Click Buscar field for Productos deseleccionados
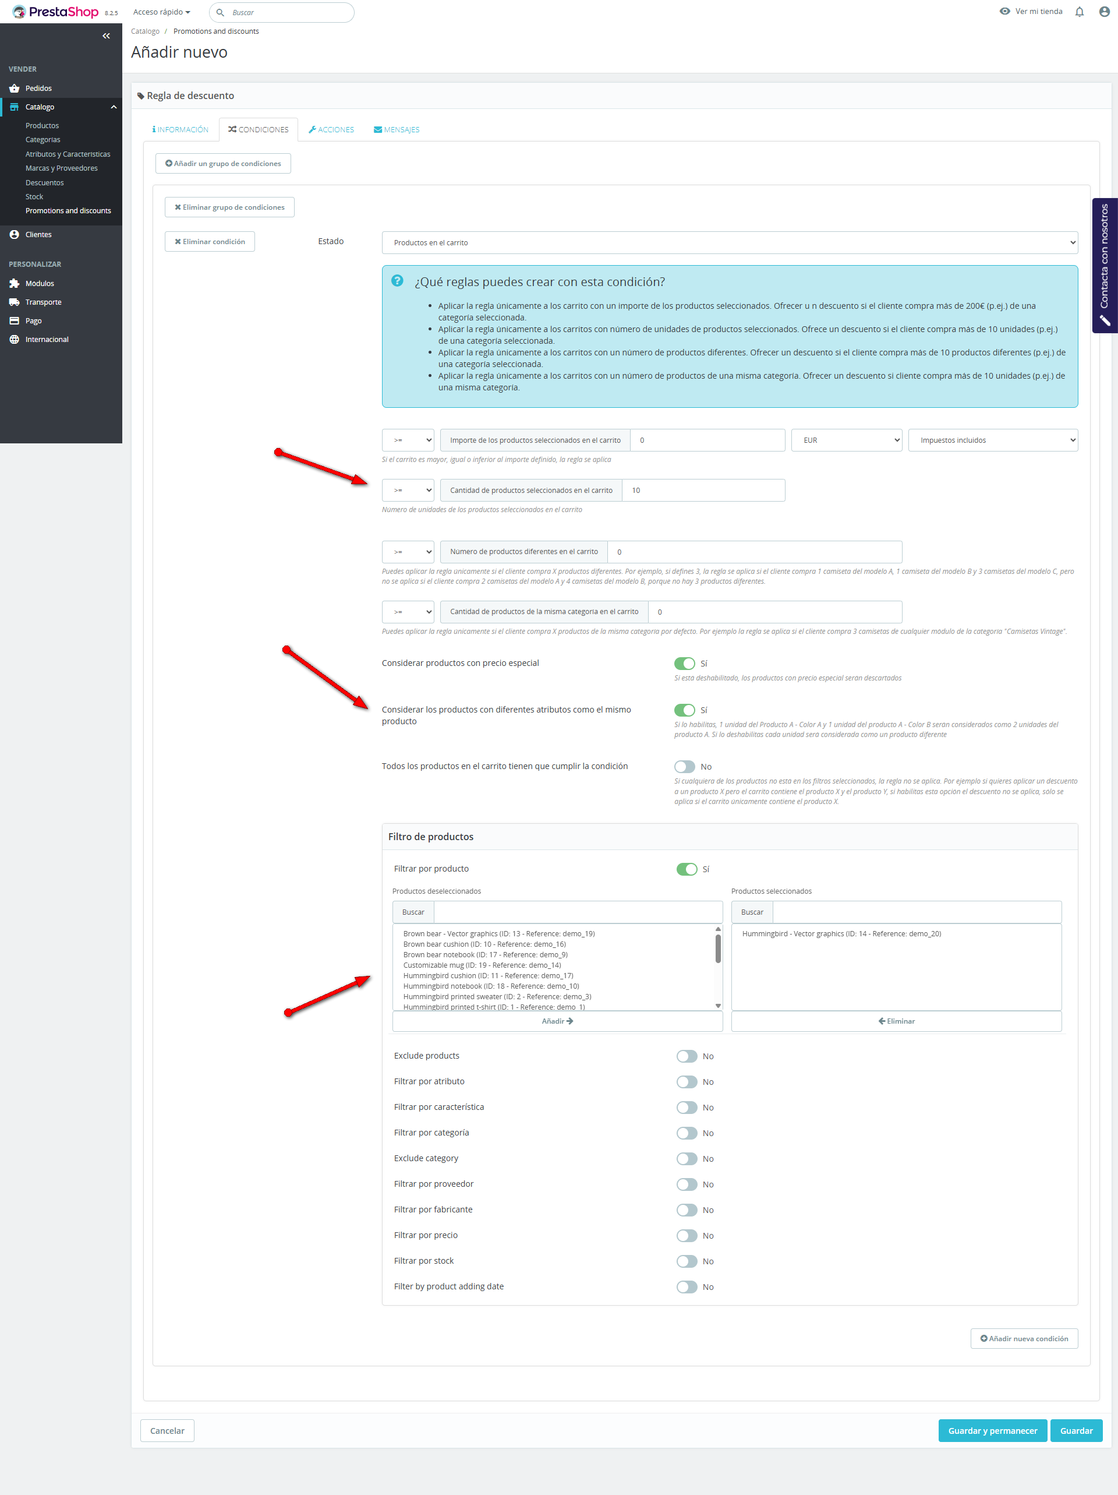 click(x=578, y=912)
